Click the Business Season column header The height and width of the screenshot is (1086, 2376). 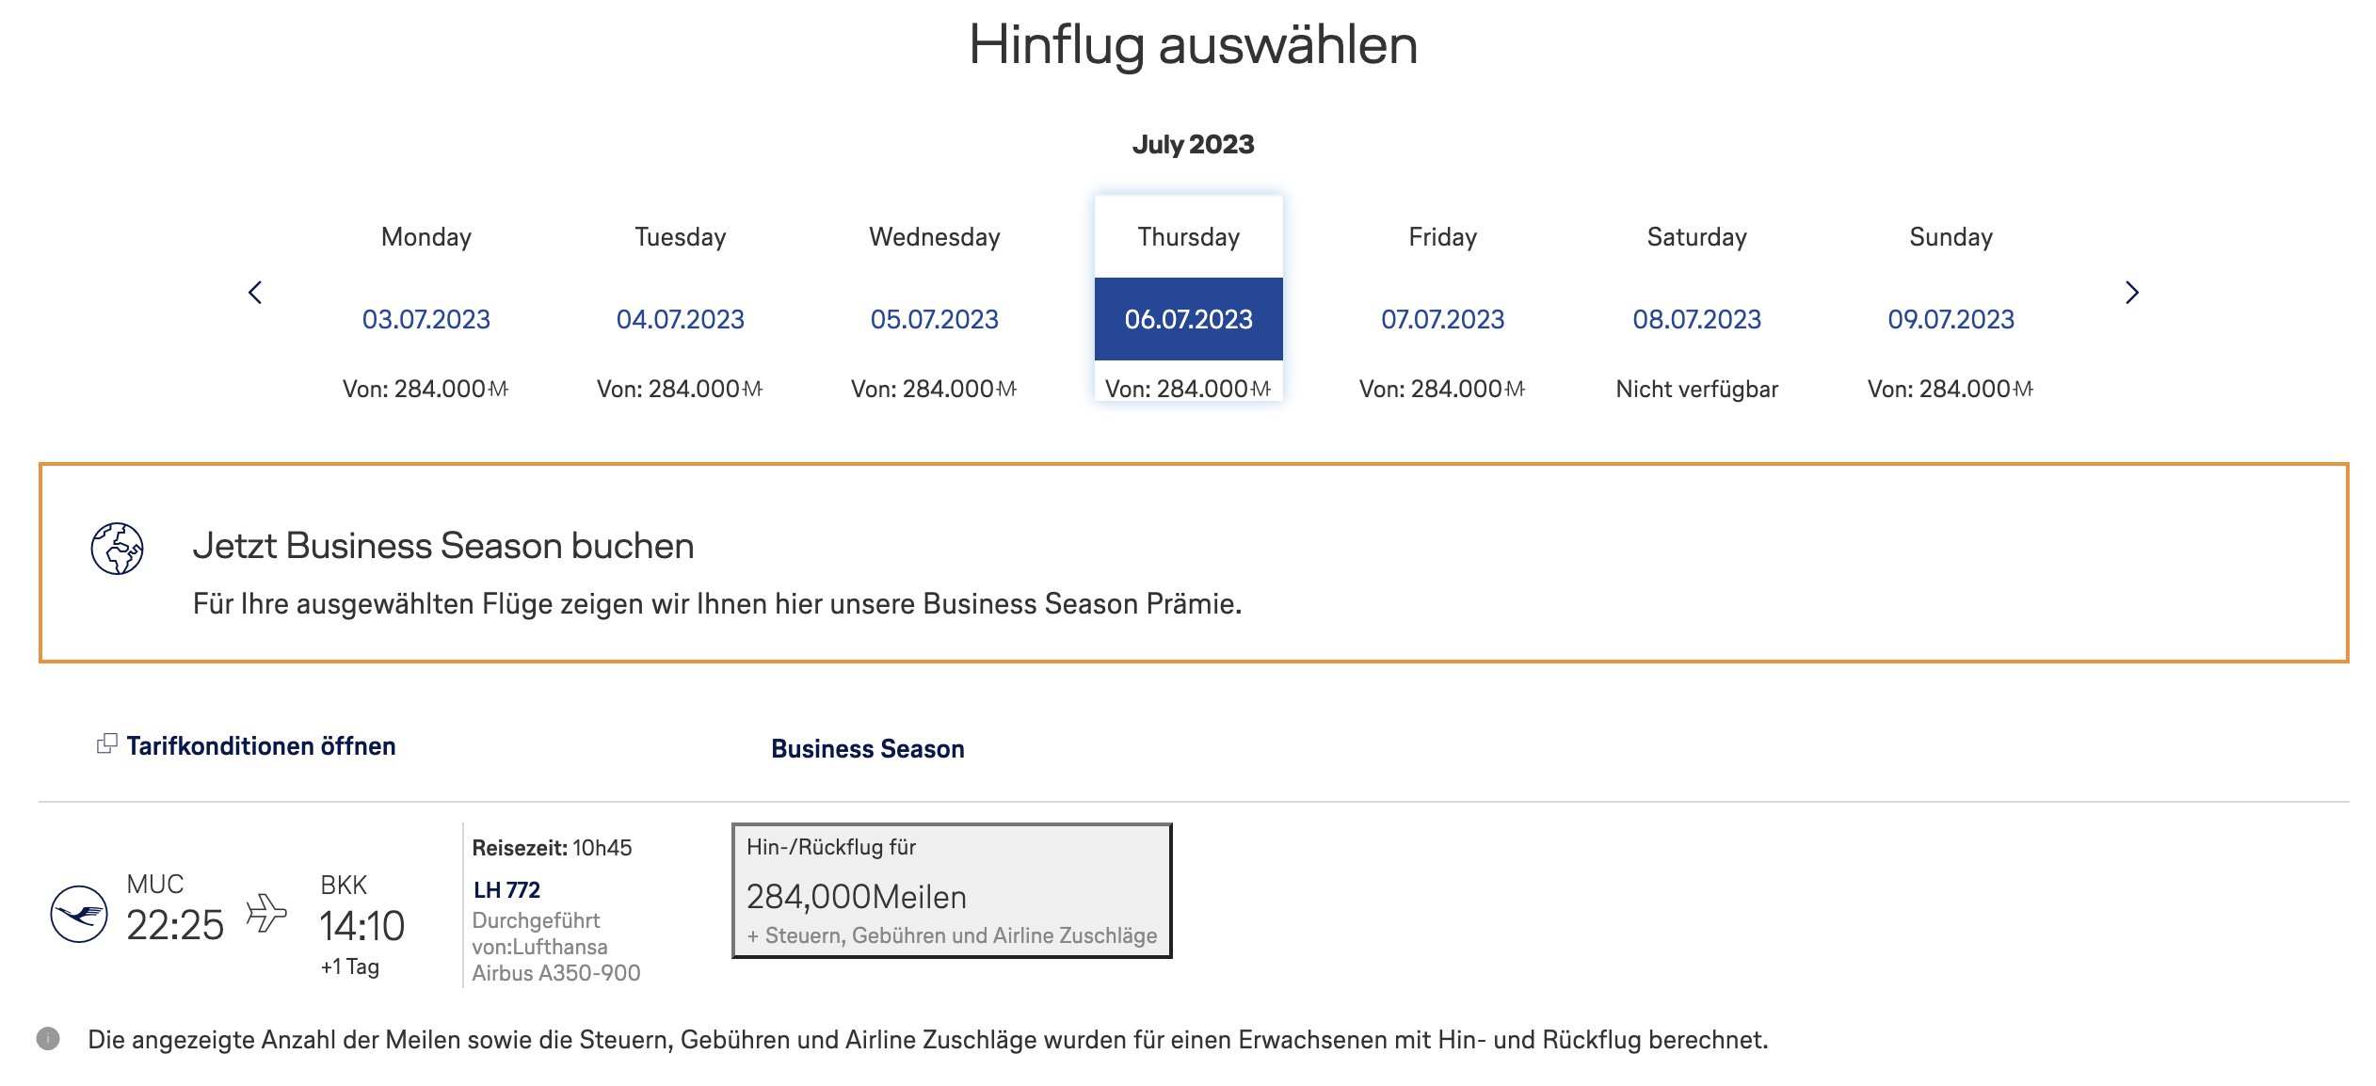pyautogui.click(x=867, y=748)
